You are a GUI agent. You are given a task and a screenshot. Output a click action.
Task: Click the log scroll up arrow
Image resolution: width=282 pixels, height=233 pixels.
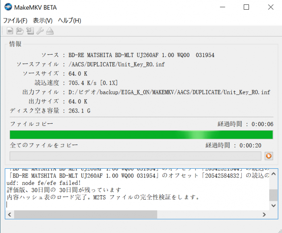(x=274, y=174)
